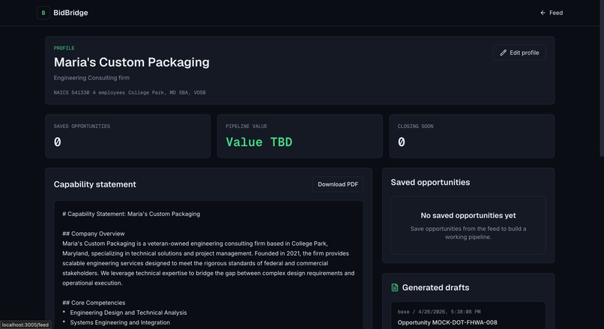
Task: Select the Maria's Custom Packaging heading
Action: [x=131, y=62]
